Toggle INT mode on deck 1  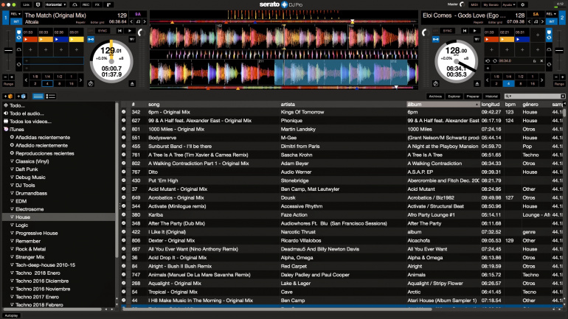point(16,21)
